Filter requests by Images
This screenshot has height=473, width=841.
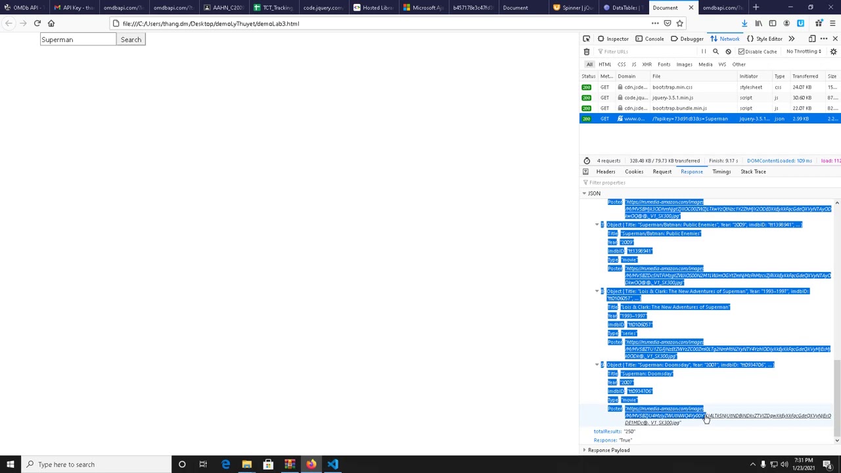click(685, 64)
